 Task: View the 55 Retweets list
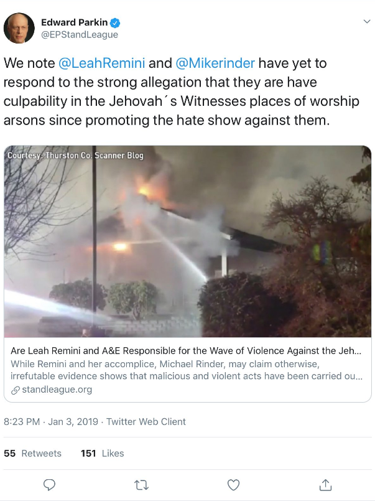(32, 453)
